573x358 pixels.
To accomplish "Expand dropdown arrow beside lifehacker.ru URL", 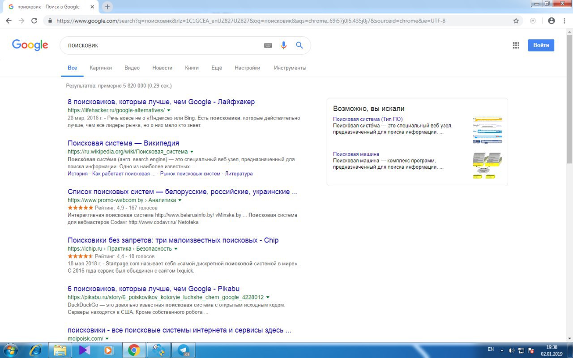I will 169,110.
